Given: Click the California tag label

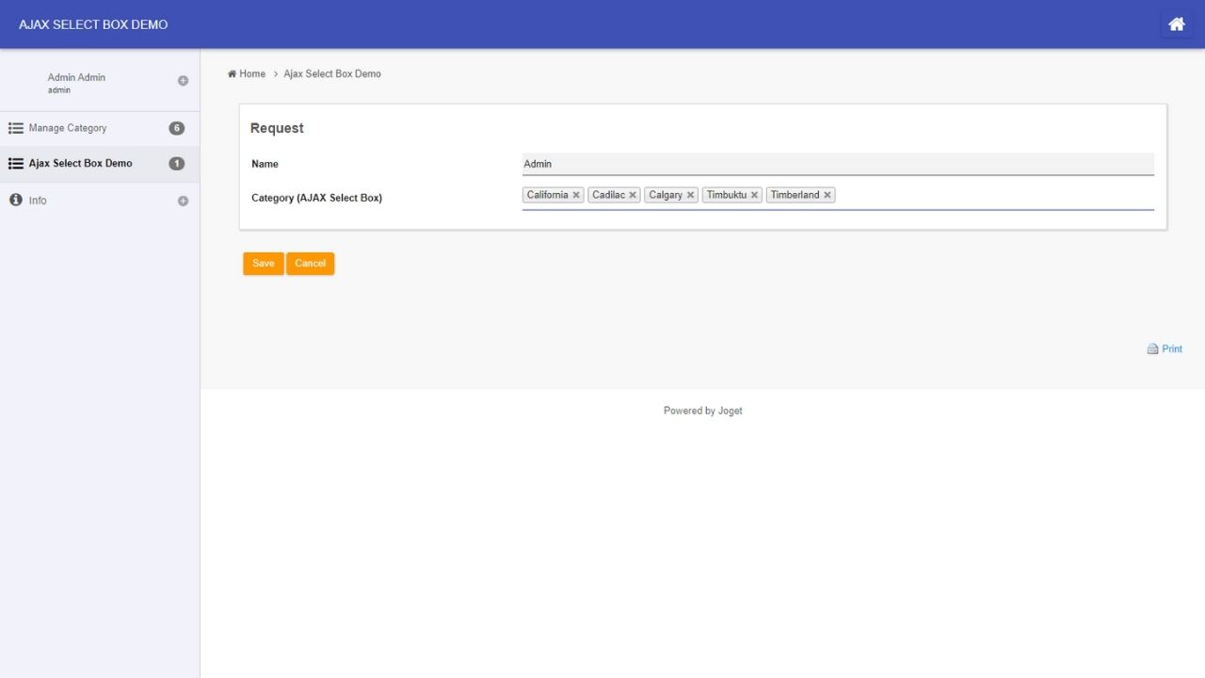Looking at the screenshot, I should point(548,195).
